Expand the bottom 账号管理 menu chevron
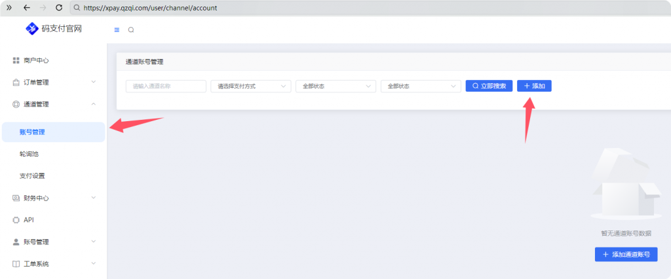 tap(94, 242)
